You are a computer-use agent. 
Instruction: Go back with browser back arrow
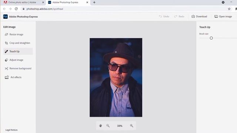point(4,9)
